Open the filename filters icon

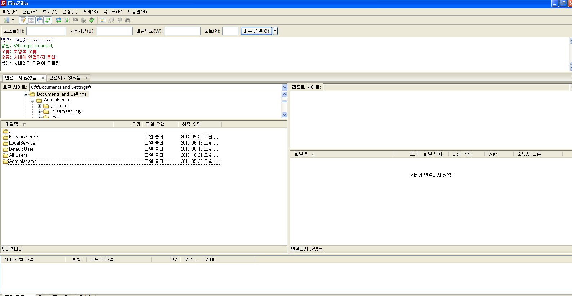(103, 20)
